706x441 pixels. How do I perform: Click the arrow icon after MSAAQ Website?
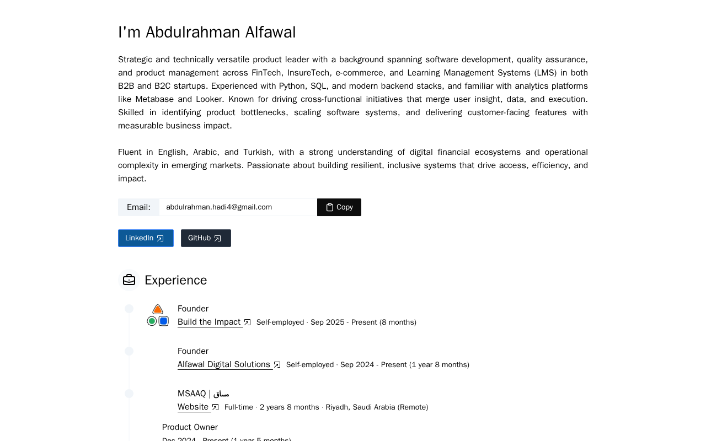pyautogui.click(x=216, y=407)
